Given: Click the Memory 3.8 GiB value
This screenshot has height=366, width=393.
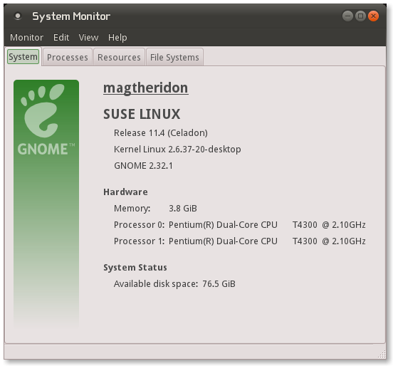Looking at the screenshot, I should coord(183,209).
